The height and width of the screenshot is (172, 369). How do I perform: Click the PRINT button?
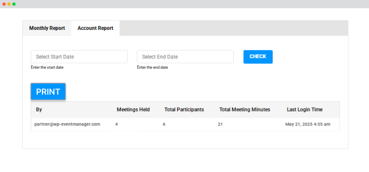point(48,91)
